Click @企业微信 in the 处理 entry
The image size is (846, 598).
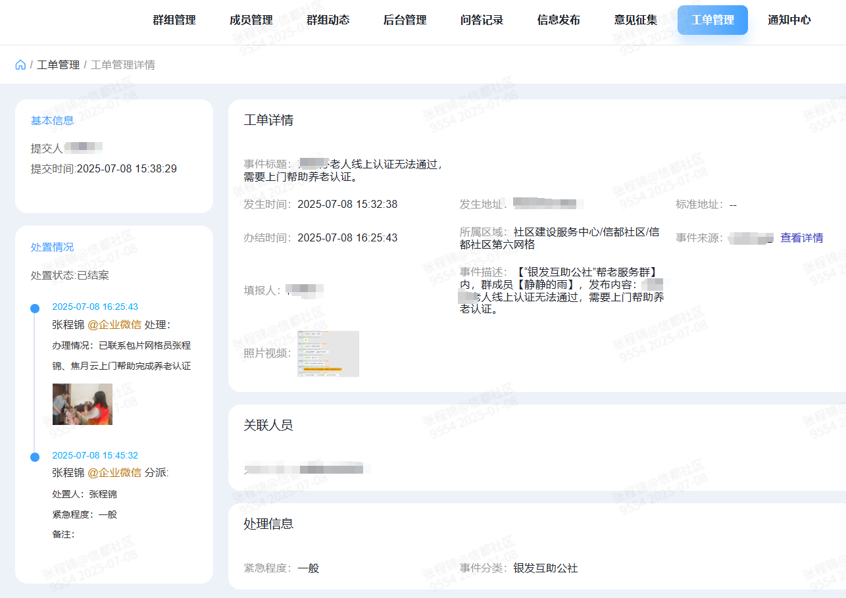point(114,324)
